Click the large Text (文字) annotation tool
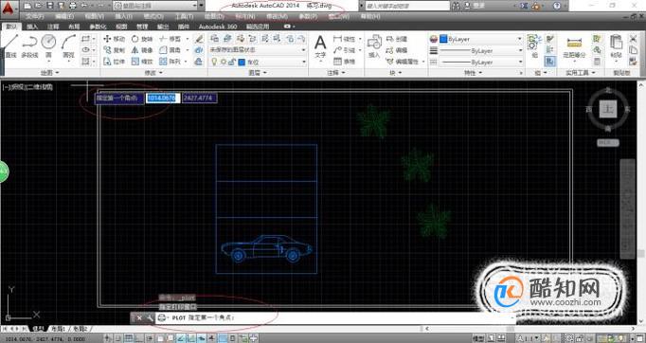Image resolution: width=646 pixels, height=343 pixels. 320,46
